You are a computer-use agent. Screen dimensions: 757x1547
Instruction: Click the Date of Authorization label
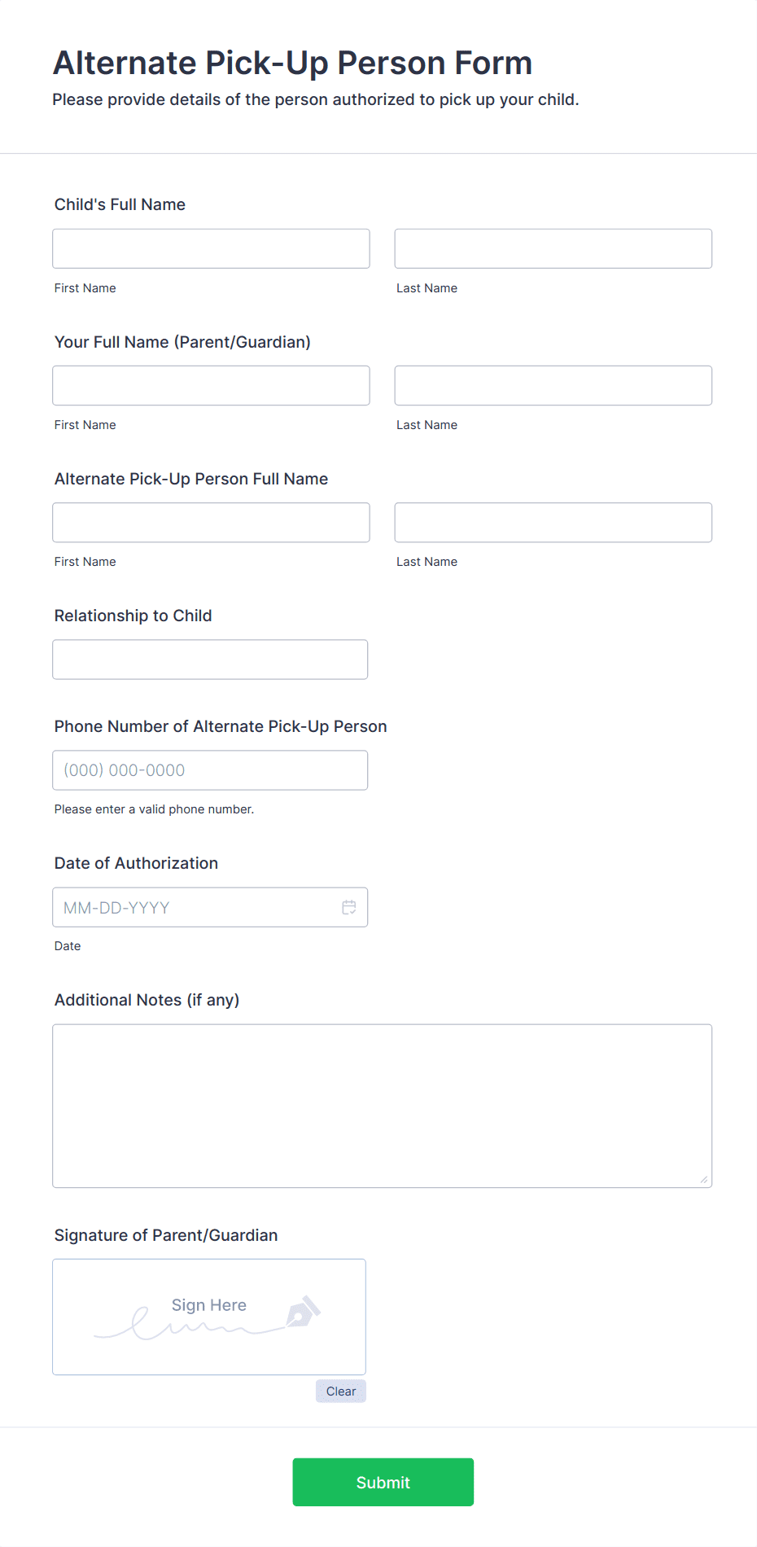pyautogui.click(x=136, y=863)
